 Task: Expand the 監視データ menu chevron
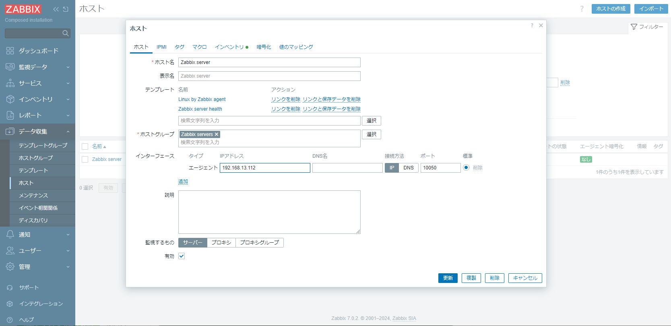click(68, 67)
